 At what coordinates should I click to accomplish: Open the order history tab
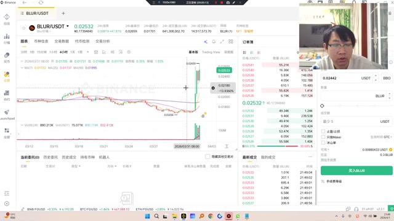point(50,157)
